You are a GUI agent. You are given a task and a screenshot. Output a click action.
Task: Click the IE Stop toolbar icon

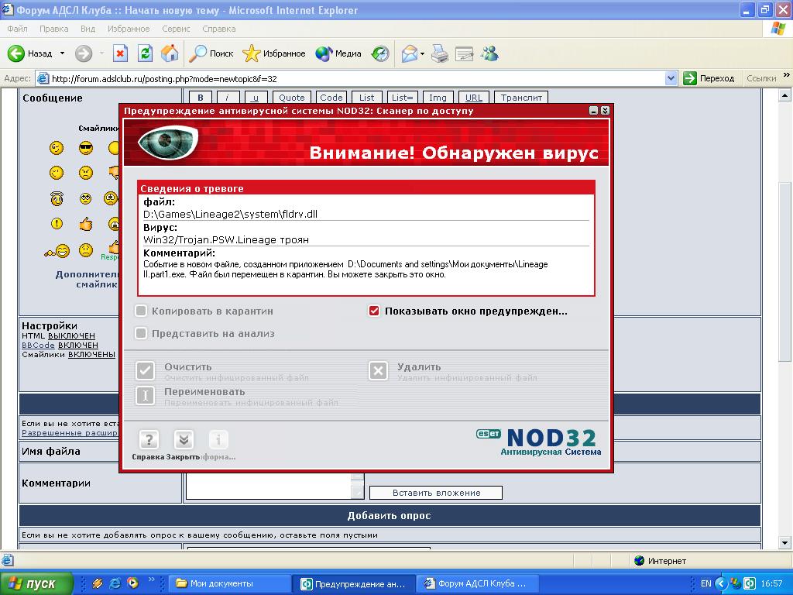point(120,53)
